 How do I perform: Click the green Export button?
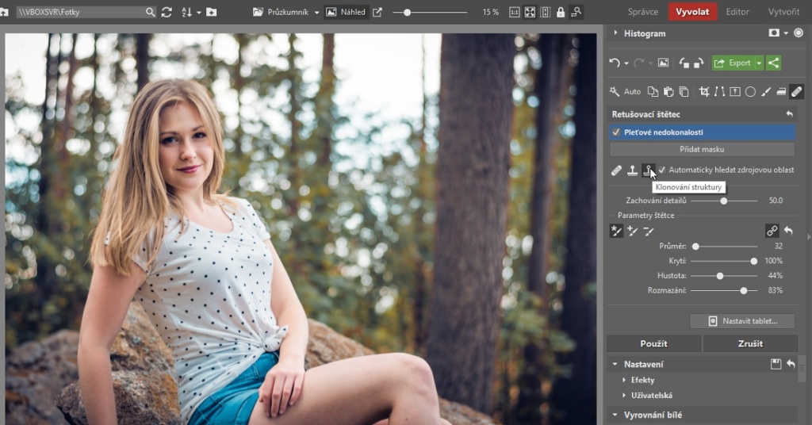click(x=733, y=63)
